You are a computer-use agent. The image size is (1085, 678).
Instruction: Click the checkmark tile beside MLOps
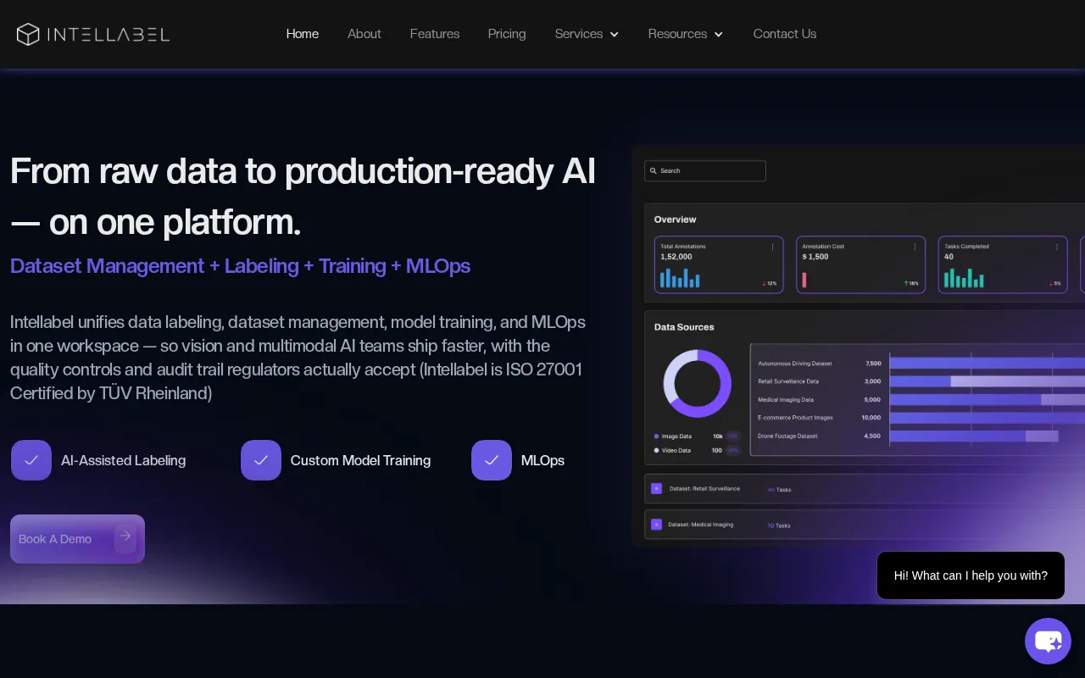(492, 460)
